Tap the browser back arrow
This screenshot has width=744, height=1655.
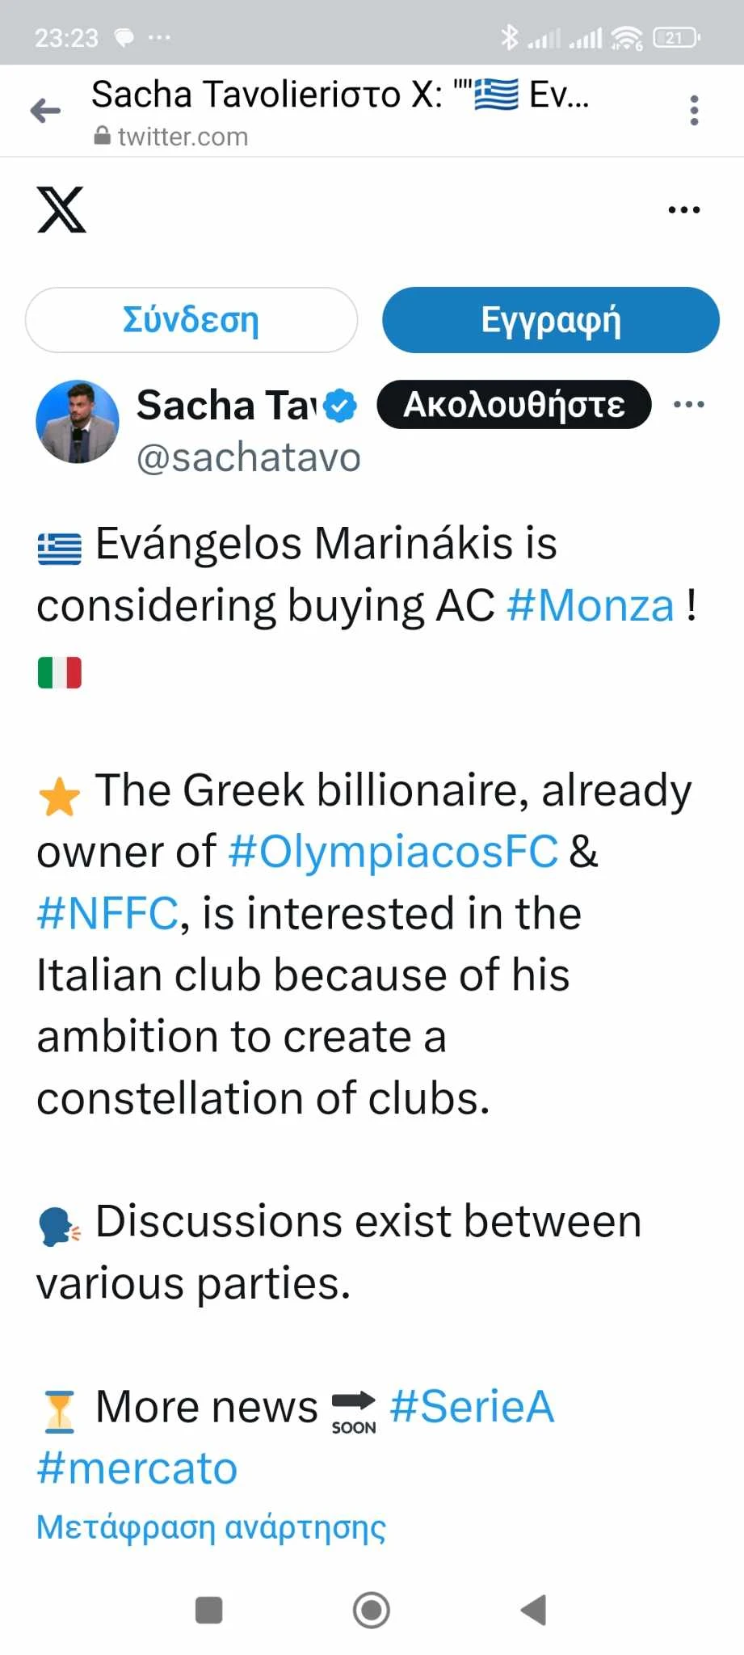[x=46, y=111]
